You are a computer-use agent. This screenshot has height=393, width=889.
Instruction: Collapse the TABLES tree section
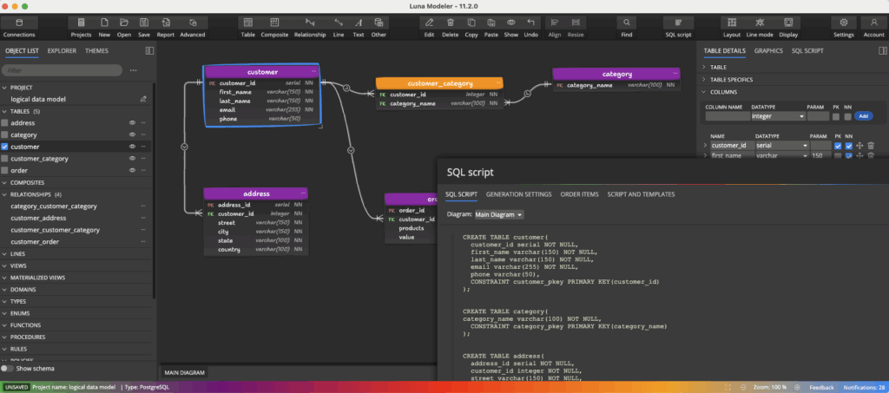[4, 112]
